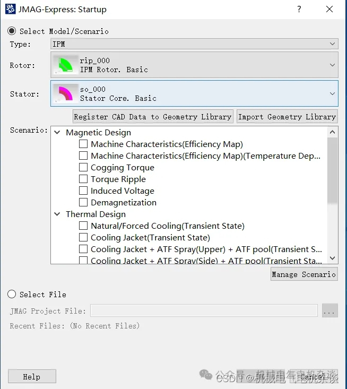
Task: Click the Help button
Action: [32, 376]
